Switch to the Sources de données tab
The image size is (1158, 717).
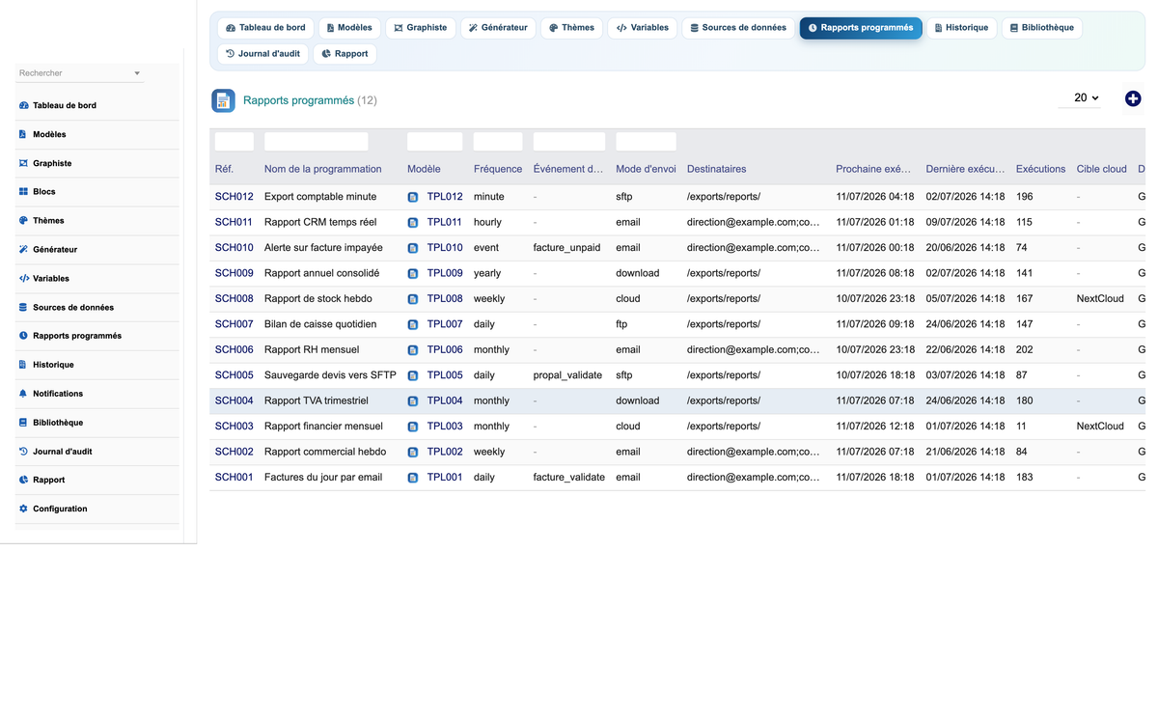[738, 28]
